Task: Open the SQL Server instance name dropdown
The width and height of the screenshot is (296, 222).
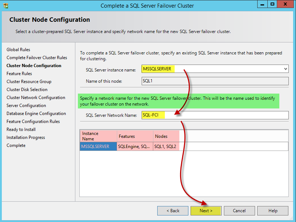Action: click(285, 69)
